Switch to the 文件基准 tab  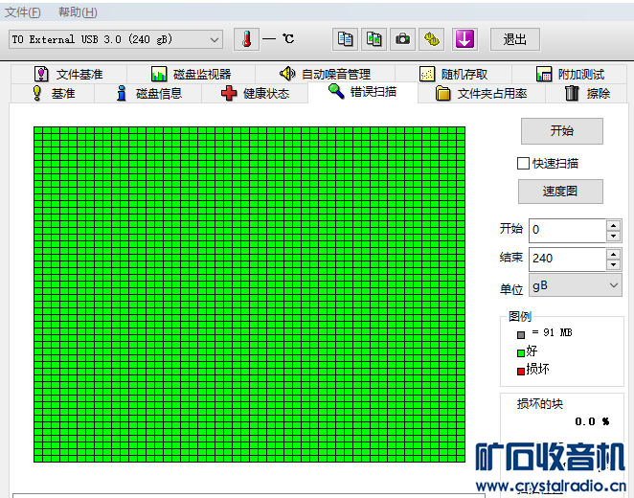click(x=69, y=74)
